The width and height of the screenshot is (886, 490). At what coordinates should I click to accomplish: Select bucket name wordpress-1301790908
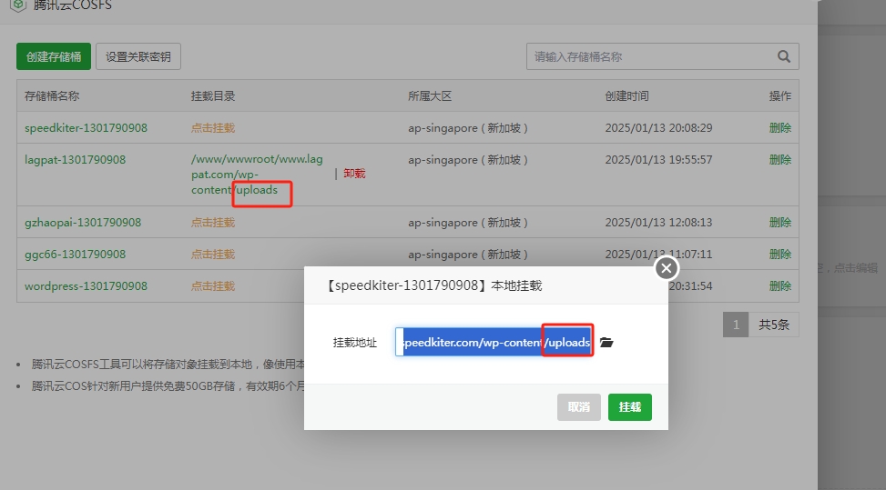86,285
